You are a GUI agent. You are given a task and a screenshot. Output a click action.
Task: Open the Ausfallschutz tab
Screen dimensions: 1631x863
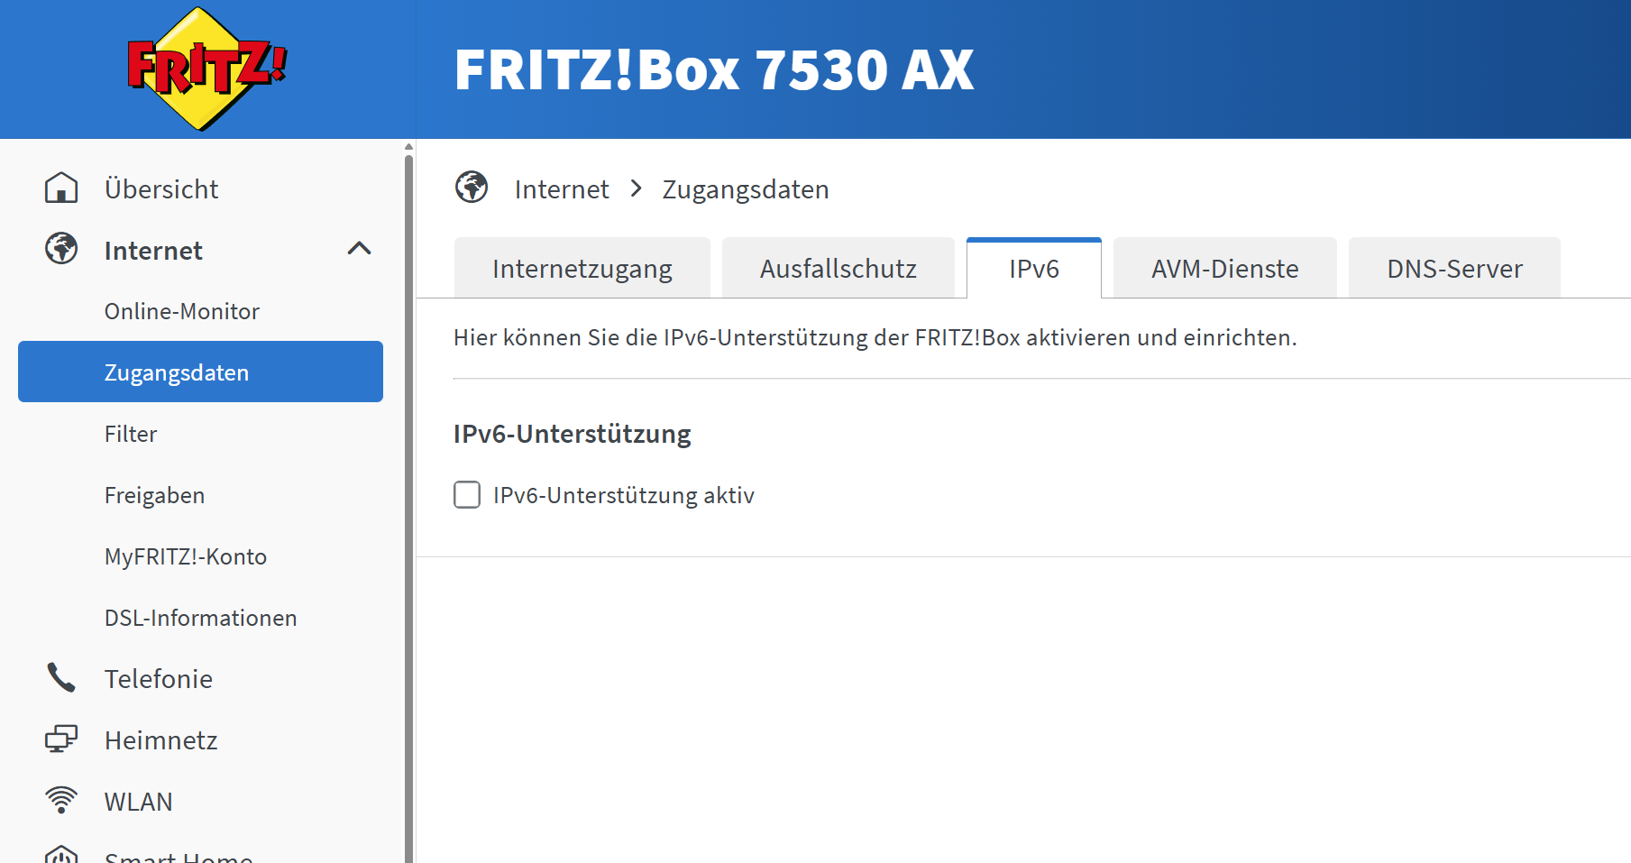click(838, 269)
